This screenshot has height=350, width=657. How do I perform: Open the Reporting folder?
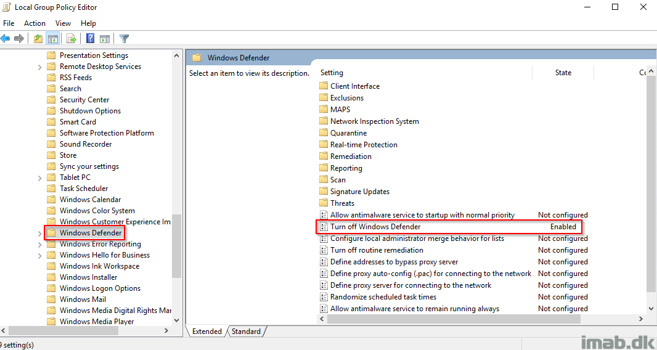coord(346,168)
